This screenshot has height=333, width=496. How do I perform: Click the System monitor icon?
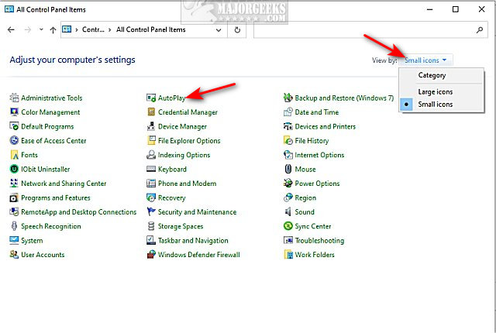[14, 240]
